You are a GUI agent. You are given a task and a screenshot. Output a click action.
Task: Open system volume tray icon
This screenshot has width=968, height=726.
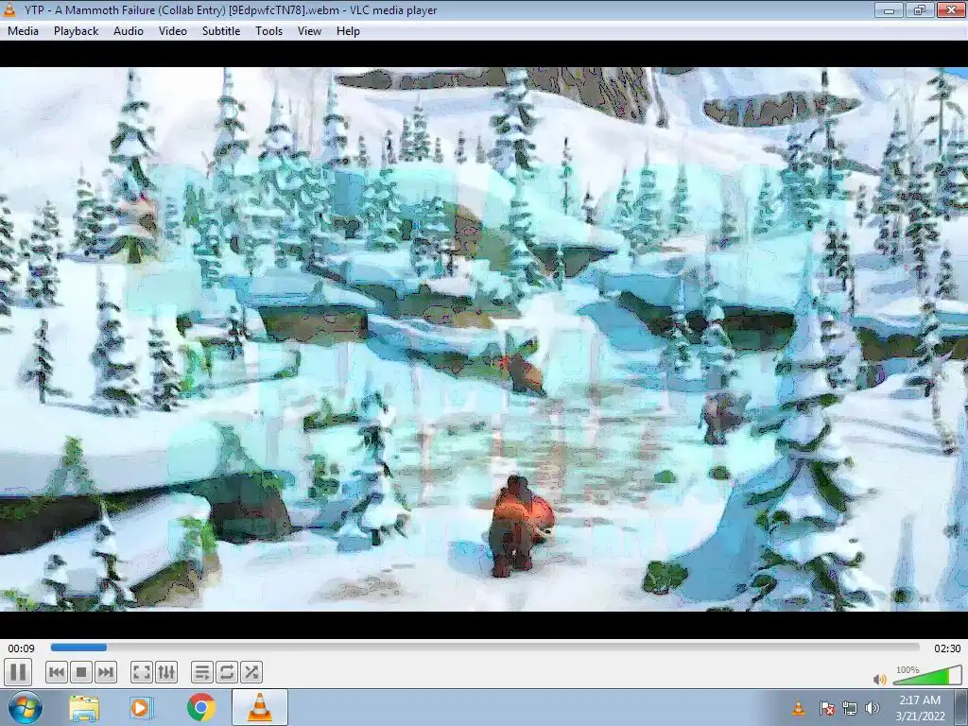click(x=873, y=708)
